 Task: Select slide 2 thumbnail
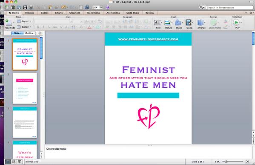click(25, 88)
